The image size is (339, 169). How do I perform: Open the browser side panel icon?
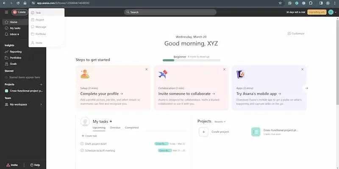321,3
